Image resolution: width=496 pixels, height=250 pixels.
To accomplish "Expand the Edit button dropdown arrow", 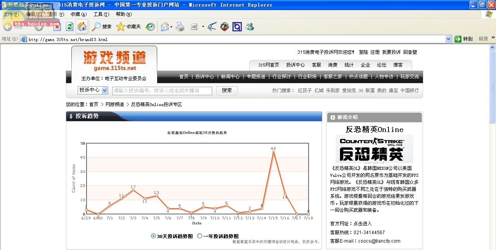I will pyautogui.click(x=203, y=27).
